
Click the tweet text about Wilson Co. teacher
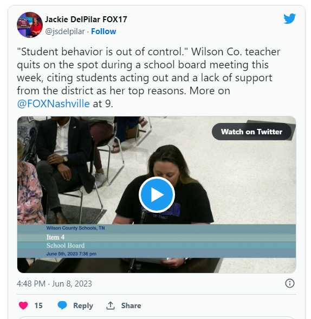pyautogui.click(x=148, y=77)
